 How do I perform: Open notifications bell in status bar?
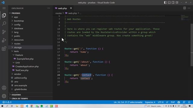[189, 102]
